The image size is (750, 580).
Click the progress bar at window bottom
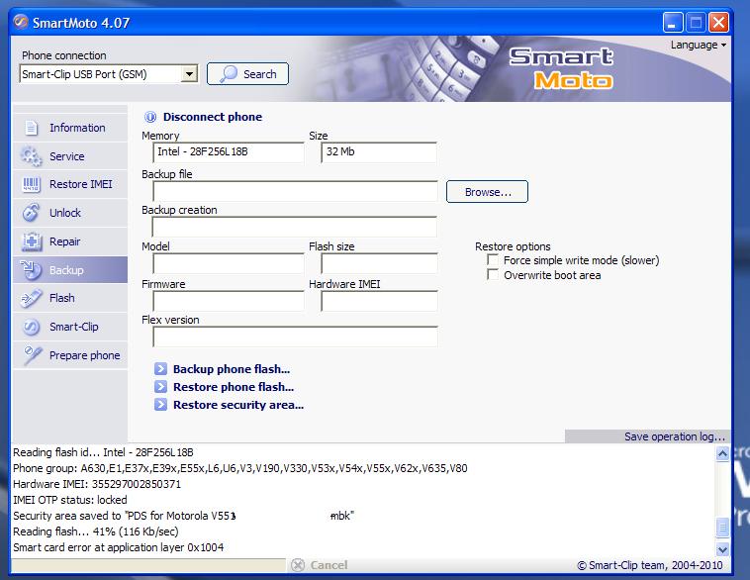tap(148, 565)
